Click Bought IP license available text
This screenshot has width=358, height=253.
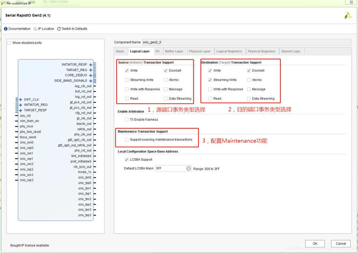(30, 245)
